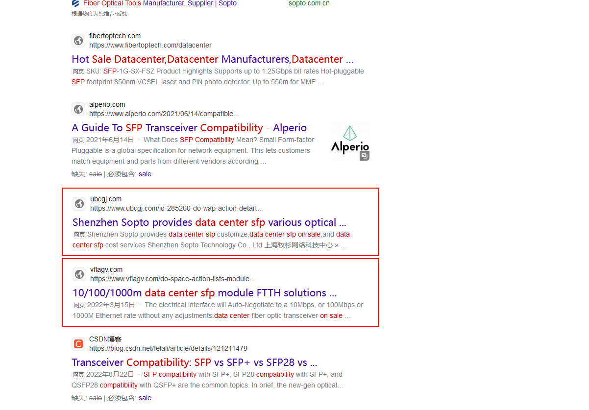Image resolution: width=589 pixels, height=410 pixels.
Task: Click 'sale' must-include link under Alperio result
Action: click(x=145, y=174)
